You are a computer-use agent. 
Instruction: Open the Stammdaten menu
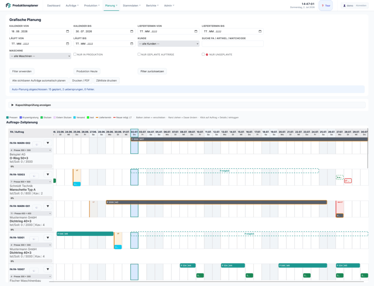[131, 5]
